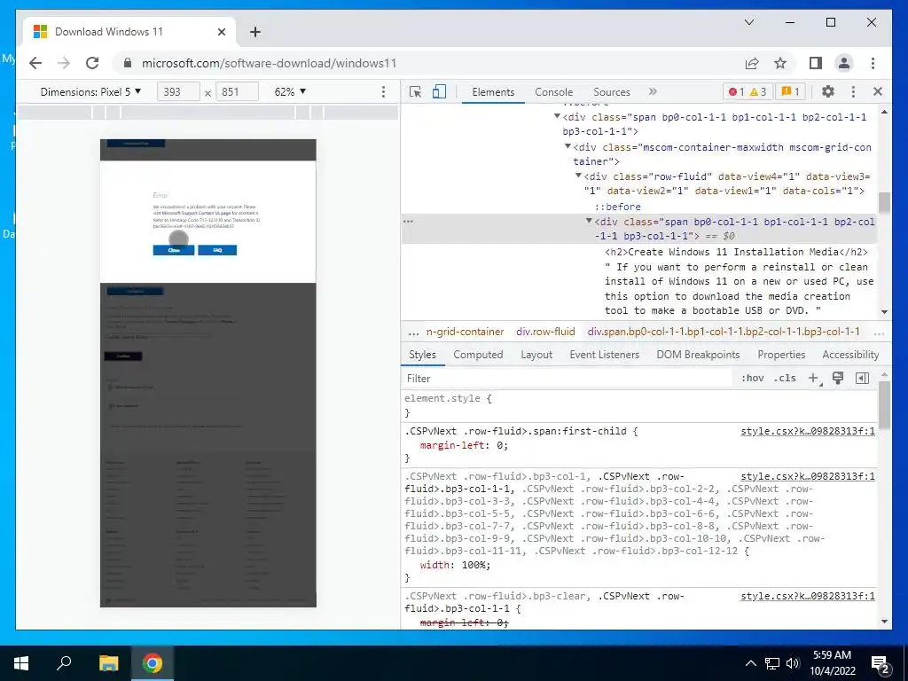Click the Styles Filter input
This screenshot has height=681, width=908.
[567, 378]
